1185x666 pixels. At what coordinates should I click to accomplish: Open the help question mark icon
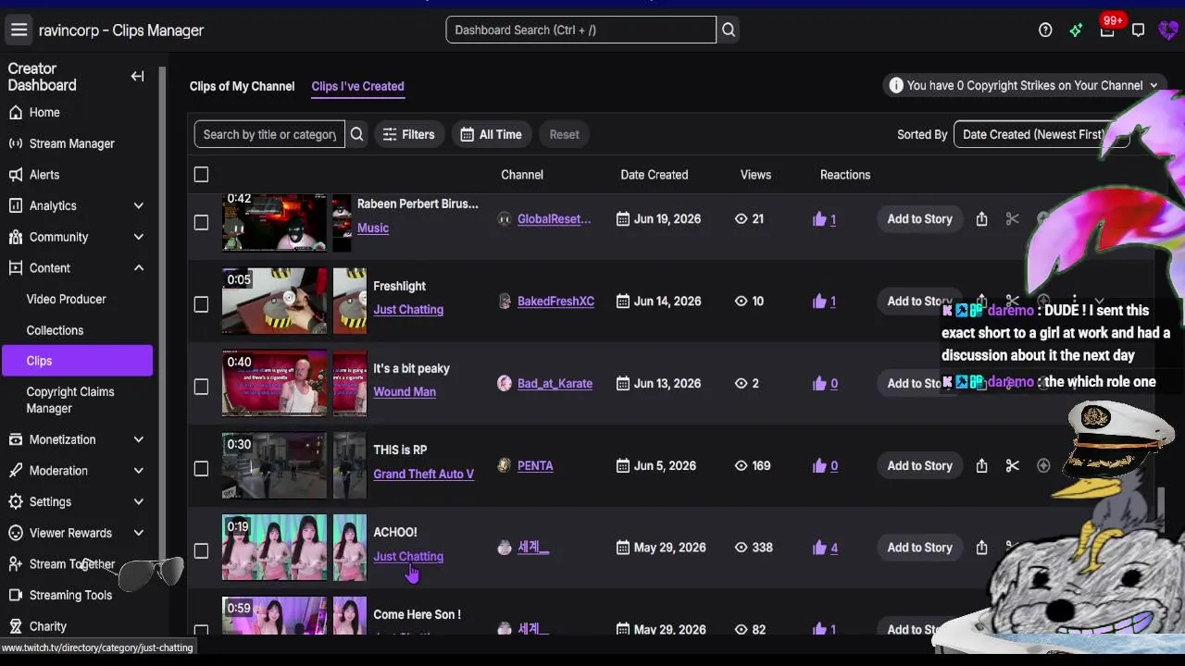1045,31
